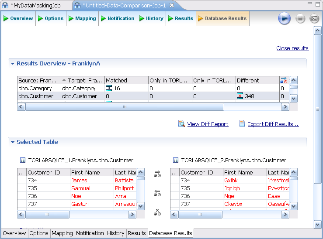Click the copy-to-source arrow icon
This screenshot has width=323, height=239.
157,193
